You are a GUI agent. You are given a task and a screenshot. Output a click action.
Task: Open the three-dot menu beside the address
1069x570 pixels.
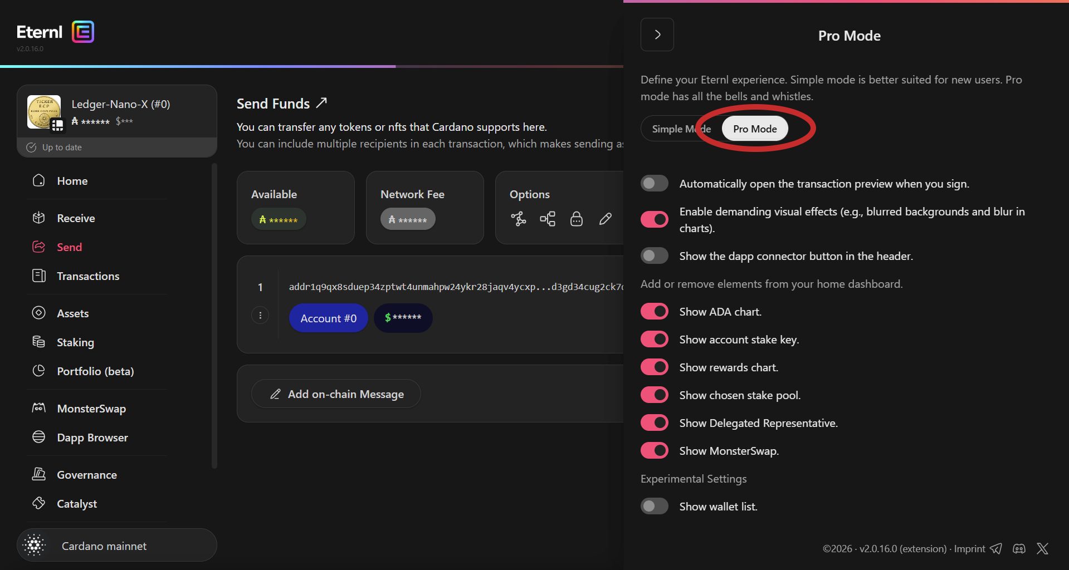coord(260,316)
